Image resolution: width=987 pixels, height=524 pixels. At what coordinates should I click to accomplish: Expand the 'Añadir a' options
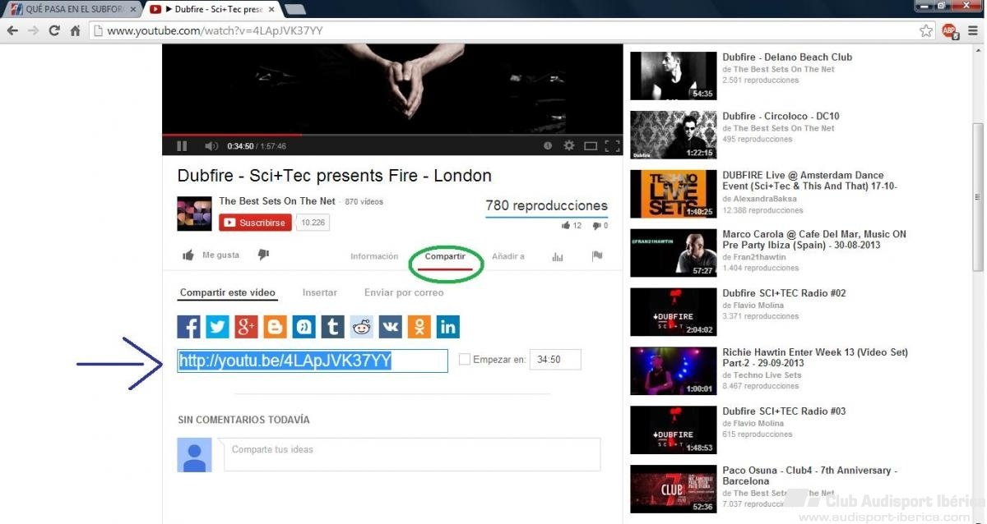click(507, 256)
